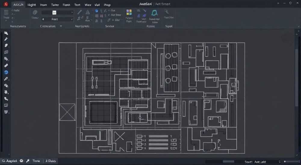Viewport: 301px width, 165px height.
Task: Select the blue circular tool in sidebar
Action: tap(6, 72)
